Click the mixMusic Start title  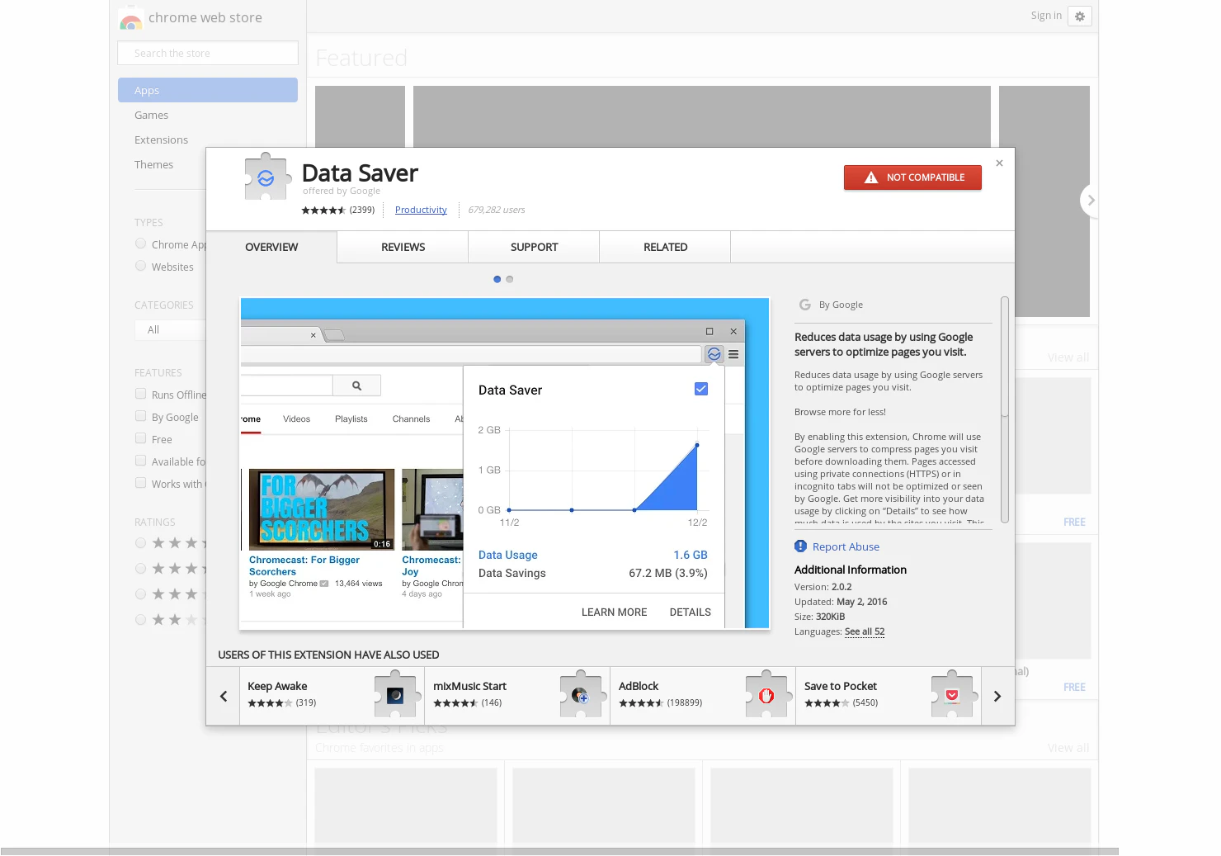tap(469, 686)
